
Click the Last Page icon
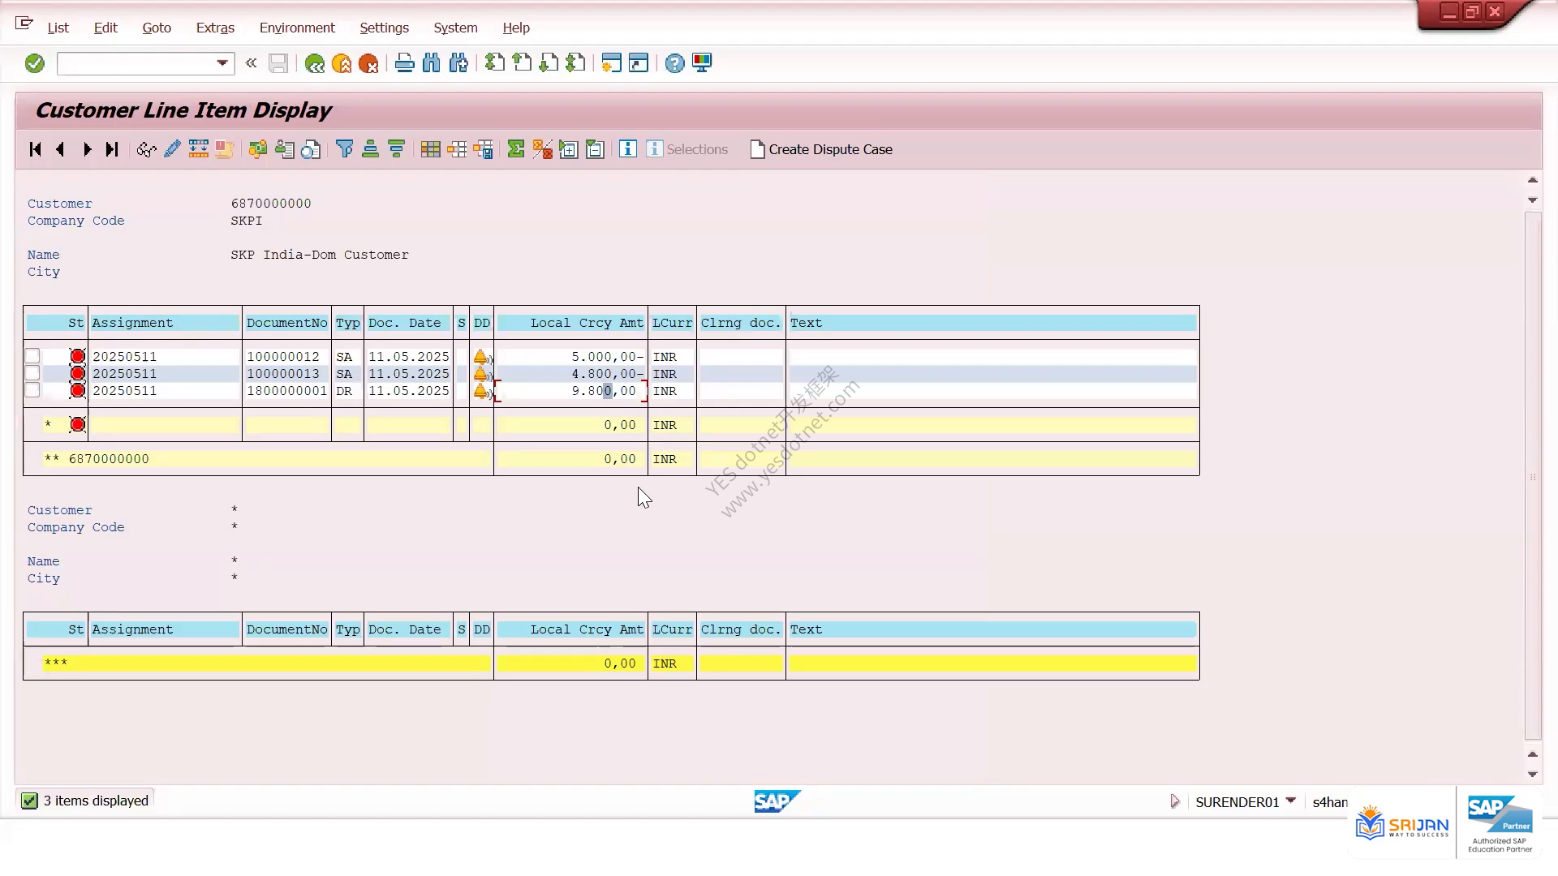click(x=575, y=63)
